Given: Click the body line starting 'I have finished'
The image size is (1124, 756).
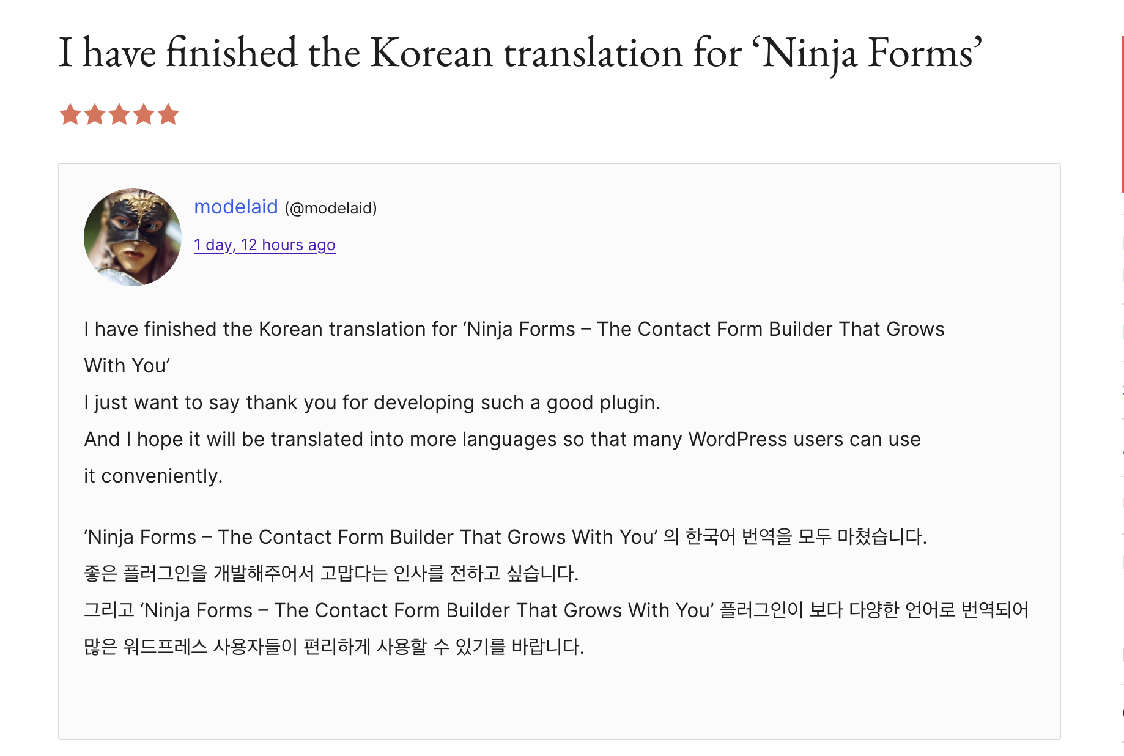Looking at the screenshot, I should click(x=514, y=329).
